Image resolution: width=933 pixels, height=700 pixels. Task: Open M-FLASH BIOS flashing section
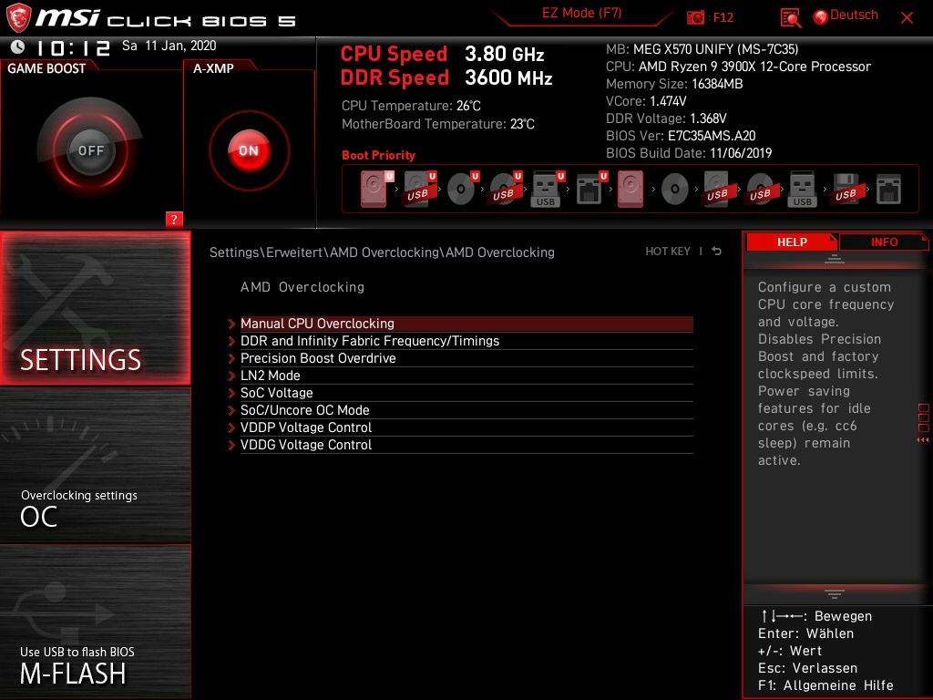[95, 622]
